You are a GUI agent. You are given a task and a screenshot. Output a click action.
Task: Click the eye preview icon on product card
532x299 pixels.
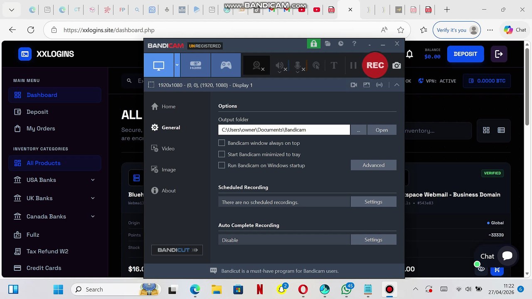[481, 269]
